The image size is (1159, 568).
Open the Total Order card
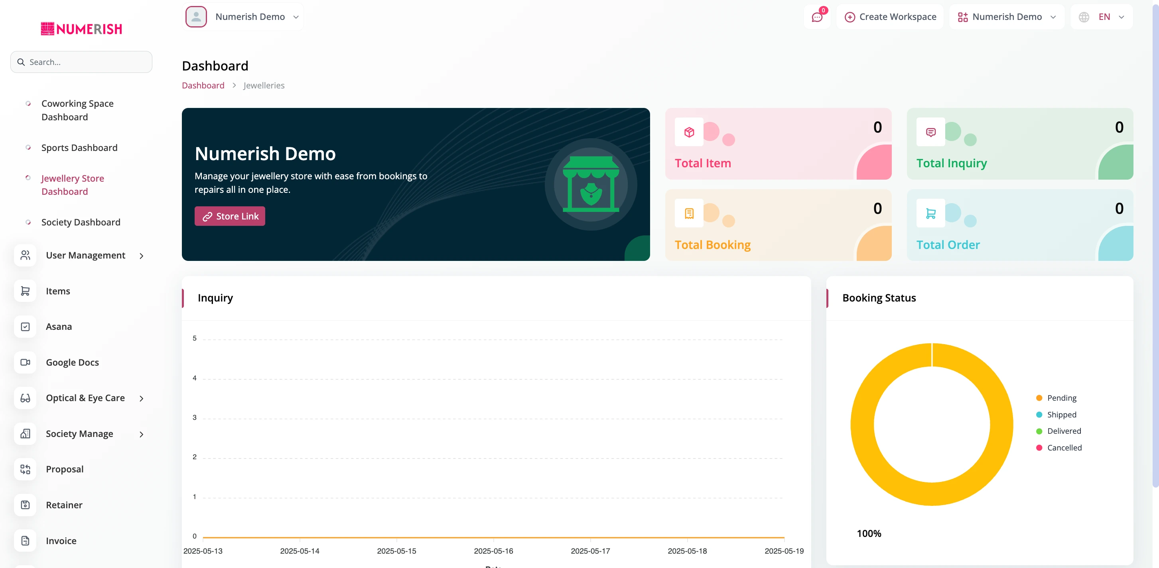click(1020, 225)
